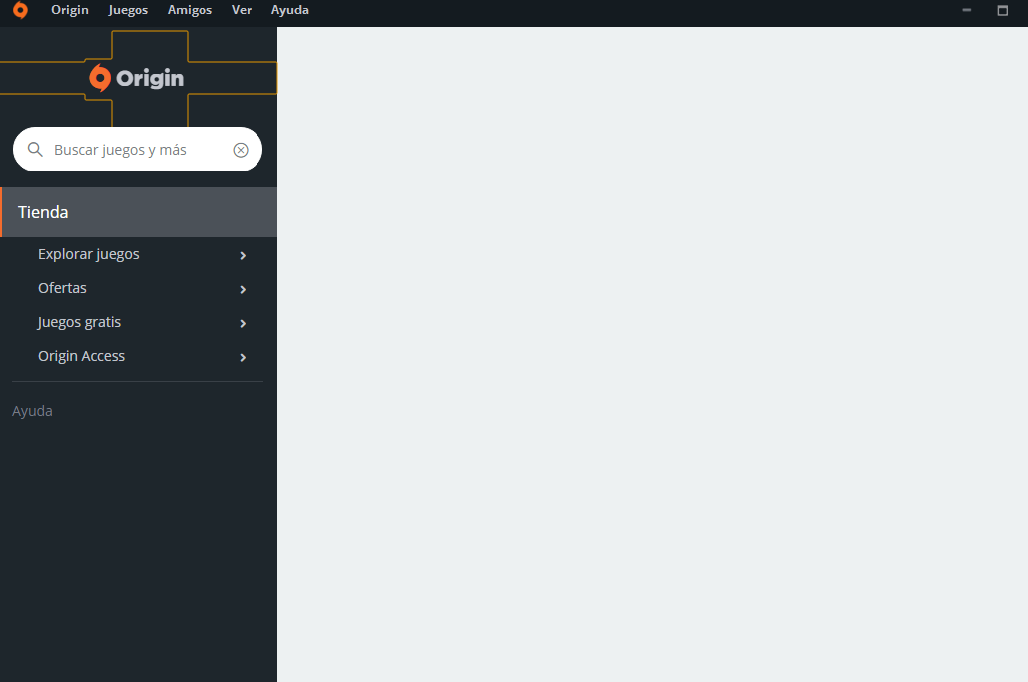
Task: Open the Origin menu
Action: 70,10
